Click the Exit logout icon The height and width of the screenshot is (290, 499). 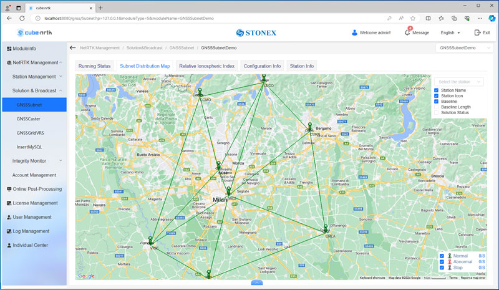(478, 32)
